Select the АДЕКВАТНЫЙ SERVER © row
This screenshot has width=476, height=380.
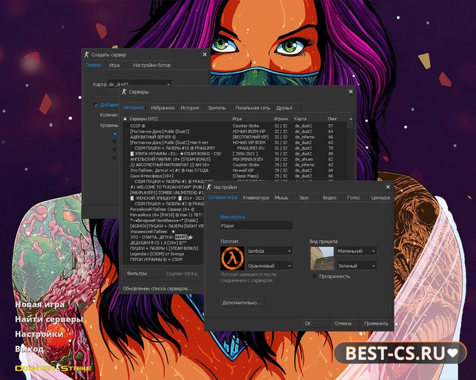(x=235, y=137)
